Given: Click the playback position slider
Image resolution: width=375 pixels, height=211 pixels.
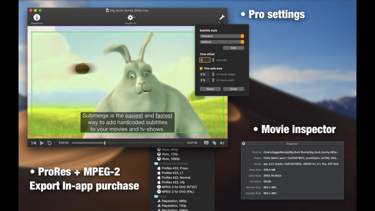Looking at the screenshot, I should click(128, 143).
